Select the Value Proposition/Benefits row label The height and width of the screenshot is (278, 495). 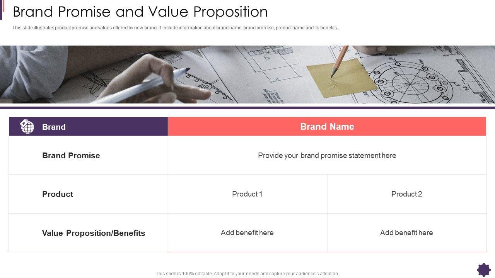point(94,233)
